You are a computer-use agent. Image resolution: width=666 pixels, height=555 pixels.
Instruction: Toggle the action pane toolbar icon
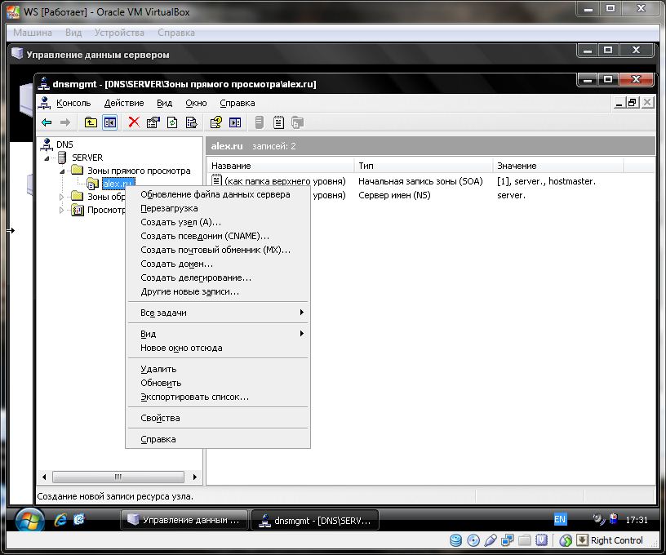pos(235,122)
